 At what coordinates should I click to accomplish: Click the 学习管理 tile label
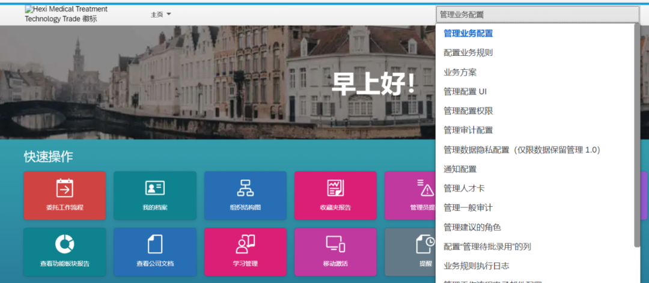click(245, 264)
